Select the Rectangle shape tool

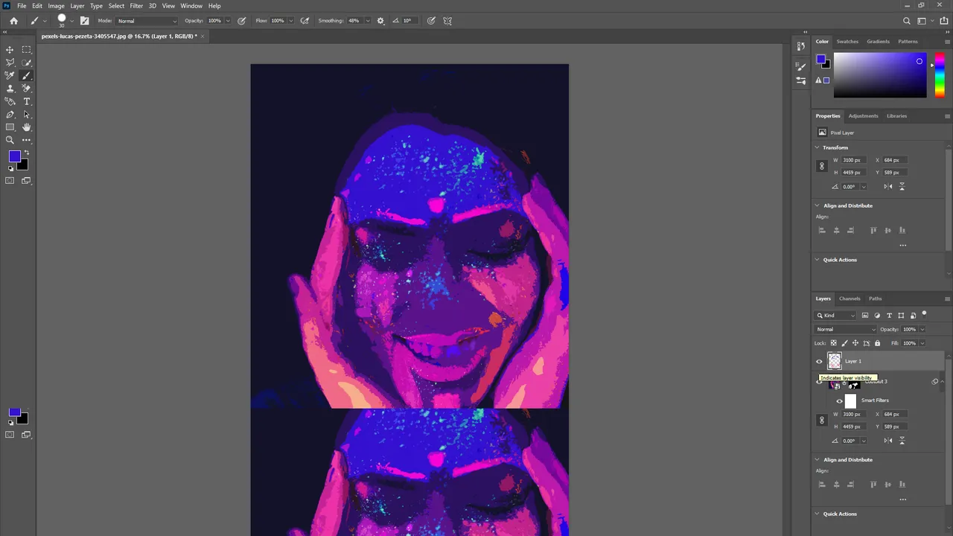click(x=10, y=127)
